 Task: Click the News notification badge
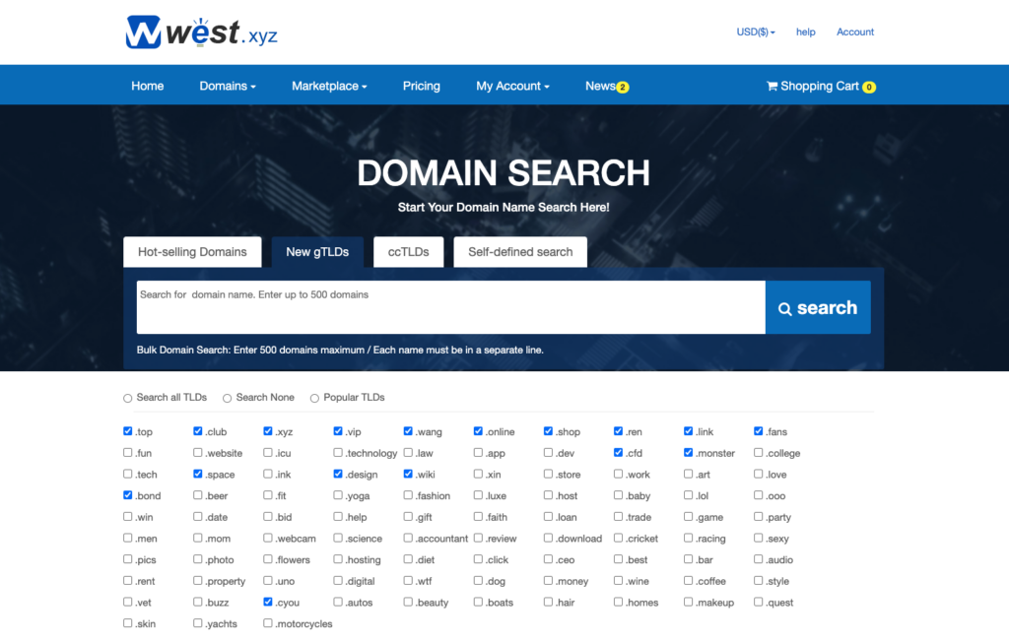pyautogui.click(x=623, y=88)
